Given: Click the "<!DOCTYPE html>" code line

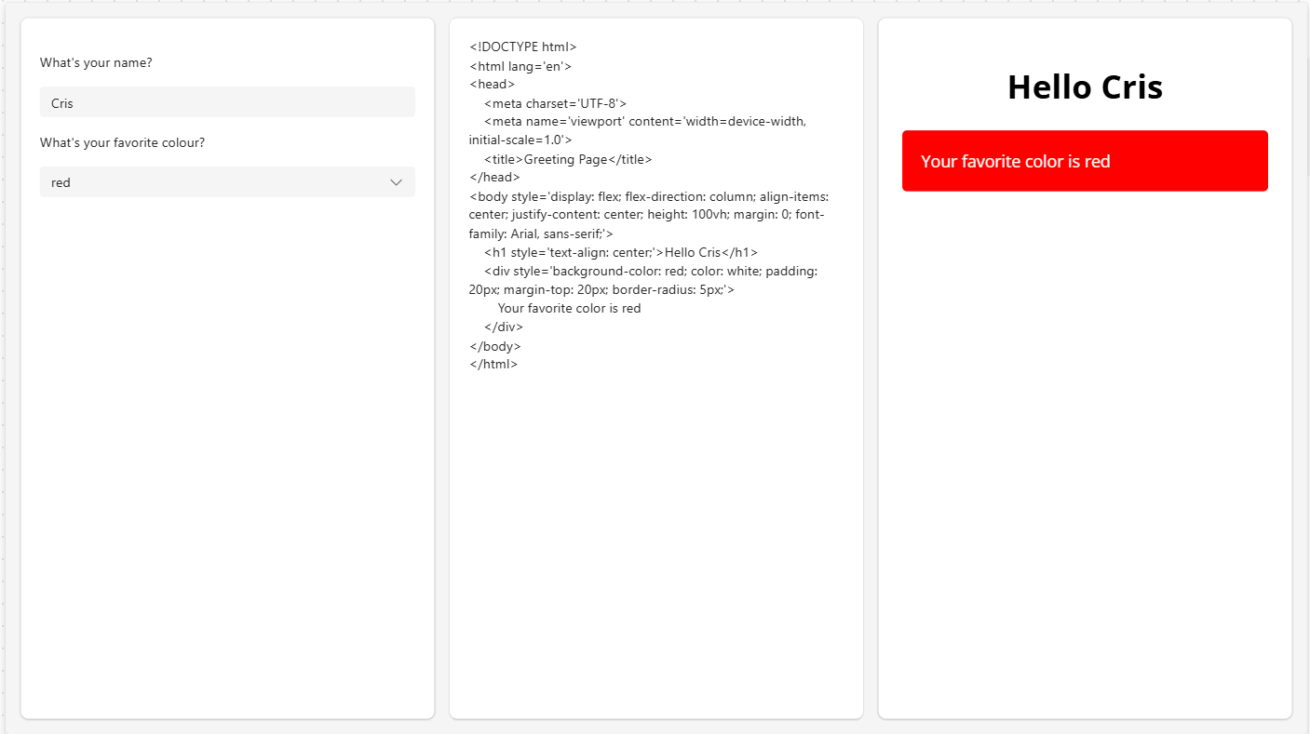Looking at the screenshot, I should pos(523,47).
